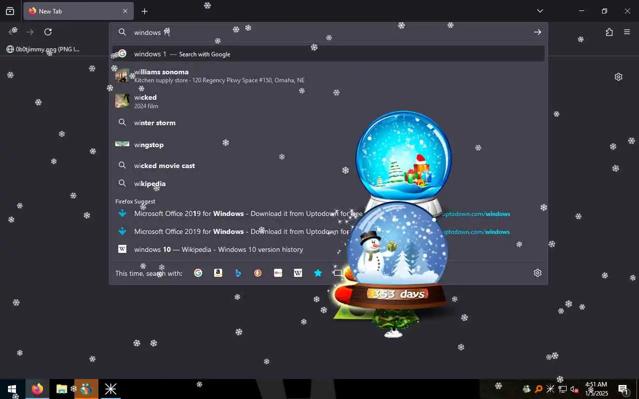Search this time with DuckDuckGo icon
Image resolution: width=639 pixels, height=399 pixels.
pyautogui.click(x=258, y=273)
